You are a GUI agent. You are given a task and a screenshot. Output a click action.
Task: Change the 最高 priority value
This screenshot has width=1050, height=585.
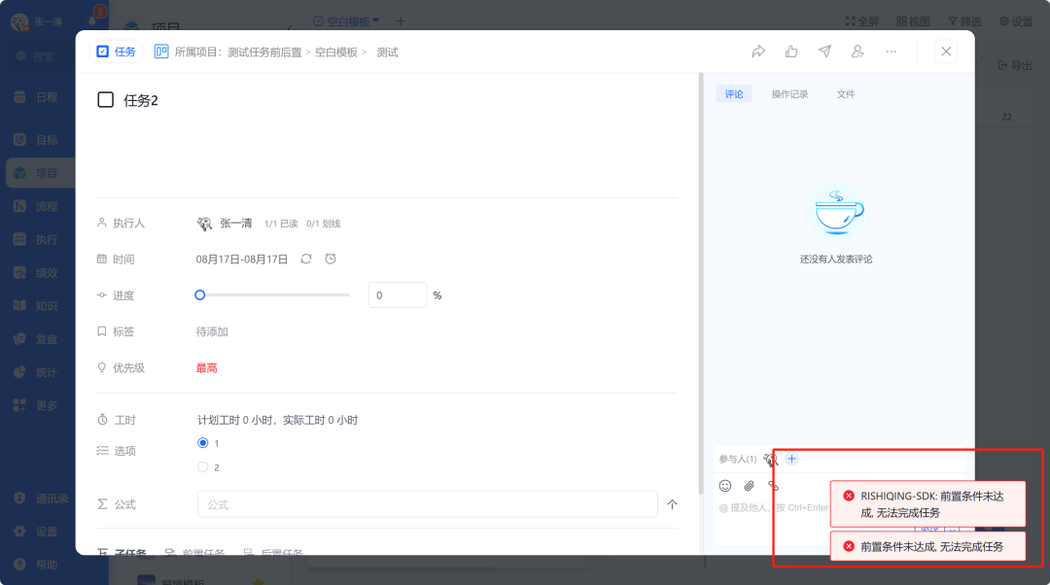[x=206, y=368]
